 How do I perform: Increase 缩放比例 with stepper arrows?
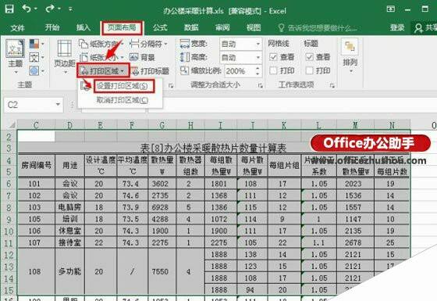tap(258, 68)
